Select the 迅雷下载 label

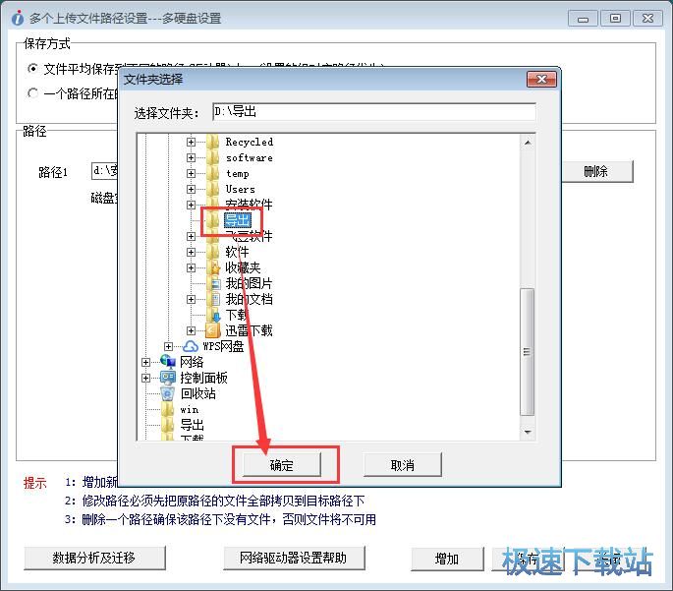pos(249,330)
